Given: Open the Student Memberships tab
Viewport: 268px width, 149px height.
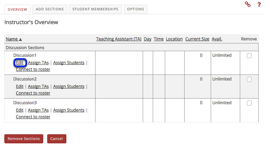Looking at the screenshot, I should 95,9.
